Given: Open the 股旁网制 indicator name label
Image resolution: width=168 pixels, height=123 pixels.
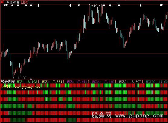Looking at the screenshot, I should point(8,81).
